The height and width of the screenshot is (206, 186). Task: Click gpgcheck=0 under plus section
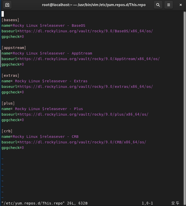pyautogui.click(x=13, y=120)
